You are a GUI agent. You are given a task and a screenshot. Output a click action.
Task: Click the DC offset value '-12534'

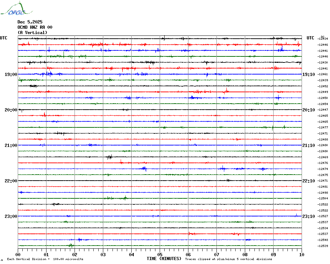323,228
